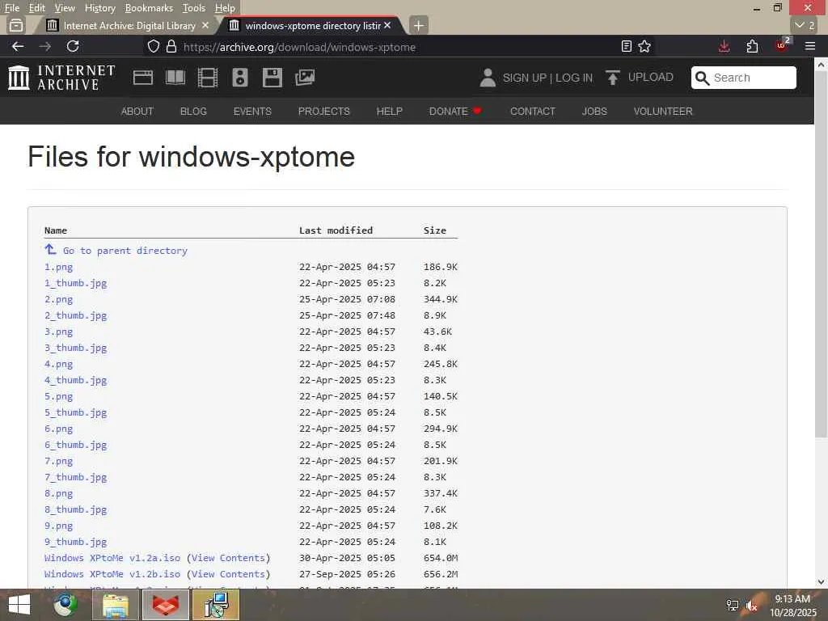Screen dimensions: 828x621
Task: Open the browser hamburger menu
Action: click(810, 46)
